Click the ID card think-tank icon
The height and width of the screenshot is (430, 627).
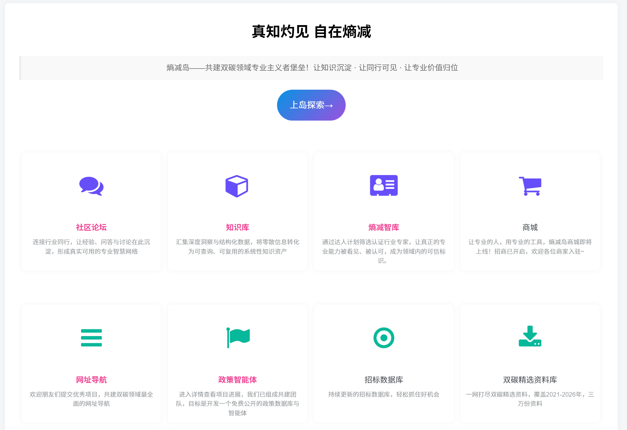384,185
